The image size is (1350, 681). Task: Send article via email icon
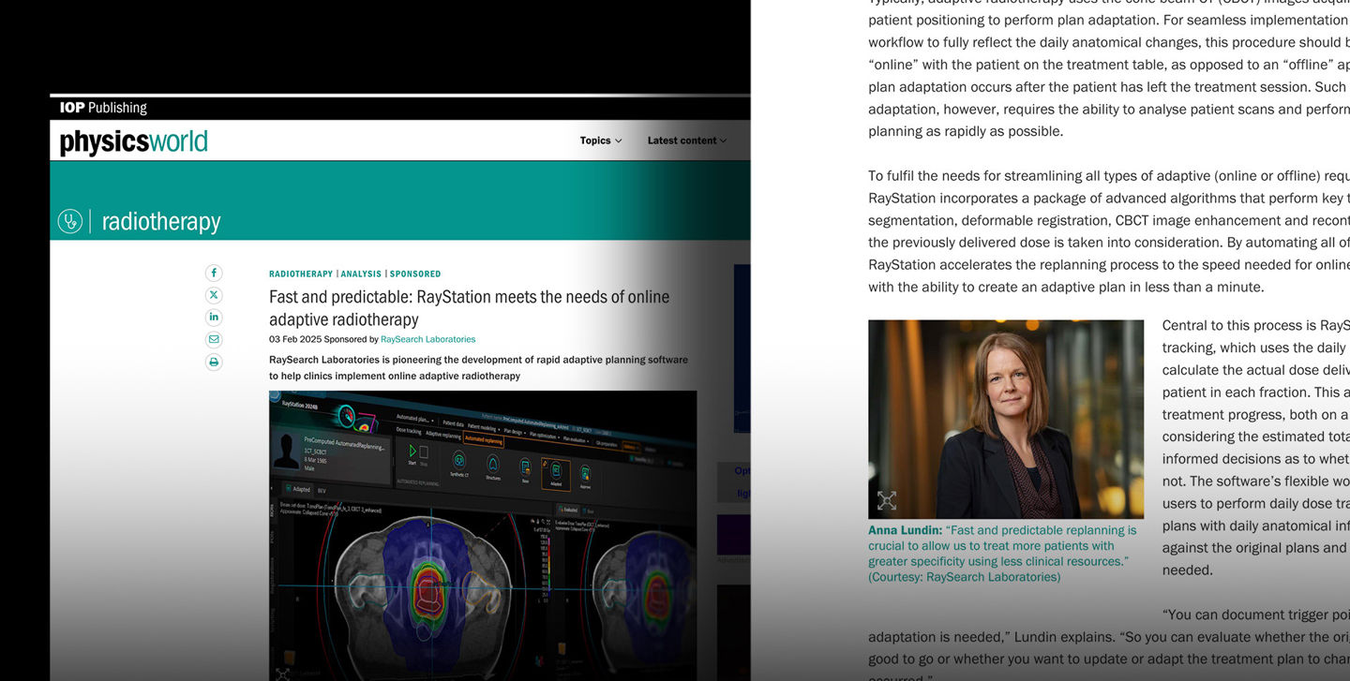214,339
